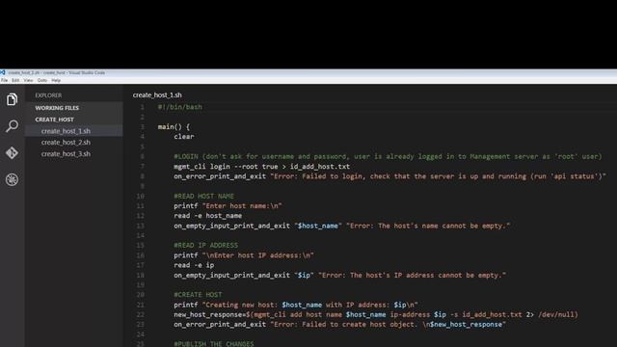The width and height of the screenshot is (617, 347).
Task: Click the '#LOGIN' comment line
Action: [x=388, y=156]
